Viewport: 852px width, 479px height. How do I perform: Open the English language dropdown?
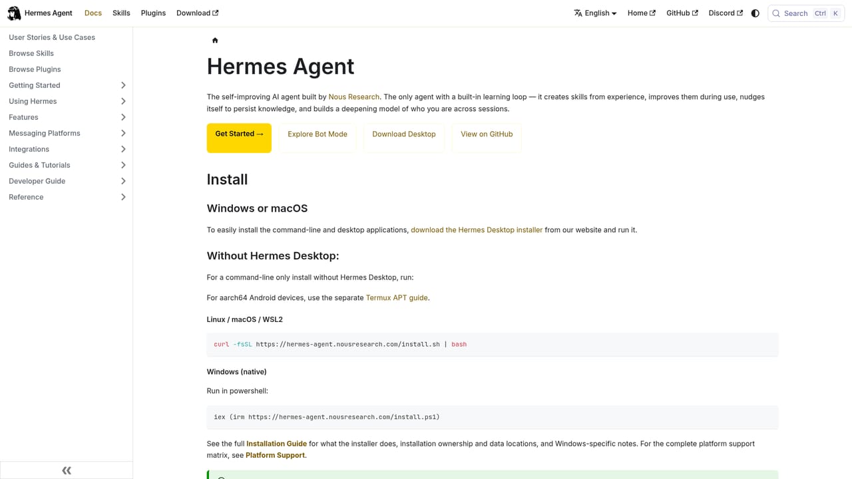tap(596, 13)
